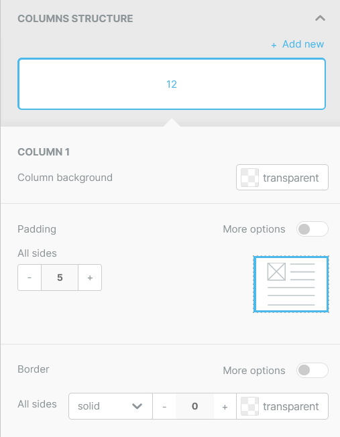
Task: Click the checkered swatch in border color
Action: pos(249,406)
